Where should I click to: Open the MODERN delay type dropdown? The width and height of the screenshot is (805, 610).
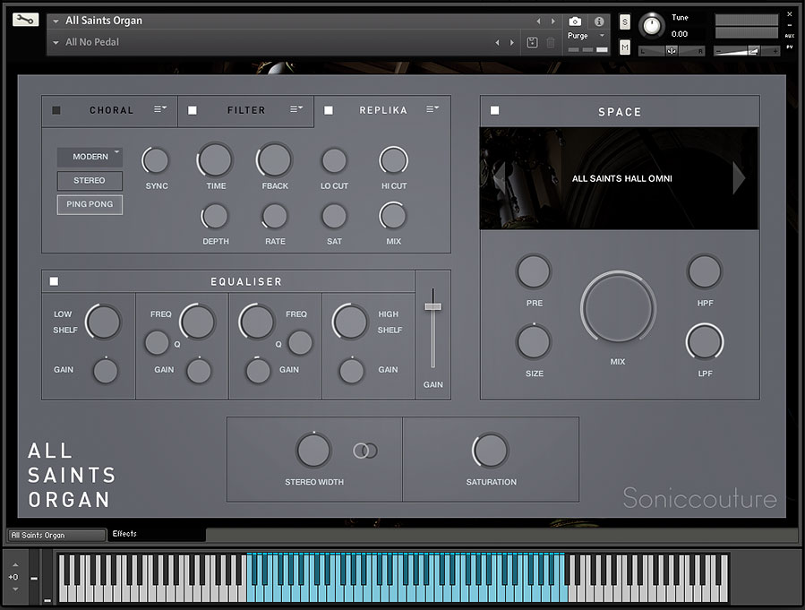coord(90,157)
